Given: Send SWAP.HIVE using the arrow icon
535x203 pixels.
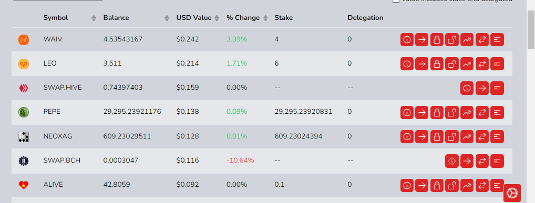Looking at the screenshot, I should pyautogui.click(x=482, y=88).
